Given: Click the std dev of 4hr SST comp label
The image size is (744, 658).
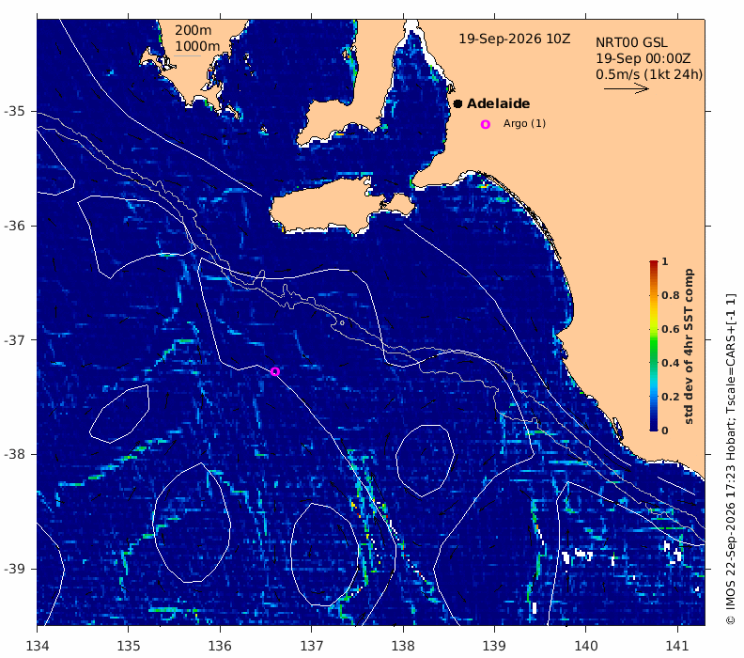Looking at the screenshot, I should pyautogui.click(x=689, y=347).
